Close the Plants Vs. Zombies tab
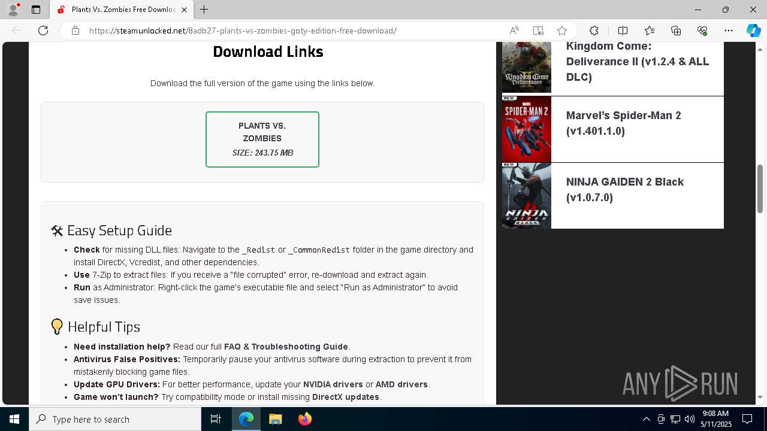This screenshot has height=431, width=767. pyautogui.click(x=184, y=10)
